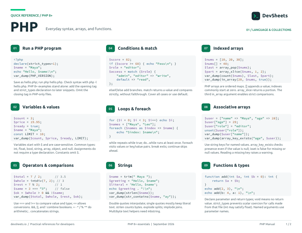
Task: Click the large PHP title
Action: (24, 27)
